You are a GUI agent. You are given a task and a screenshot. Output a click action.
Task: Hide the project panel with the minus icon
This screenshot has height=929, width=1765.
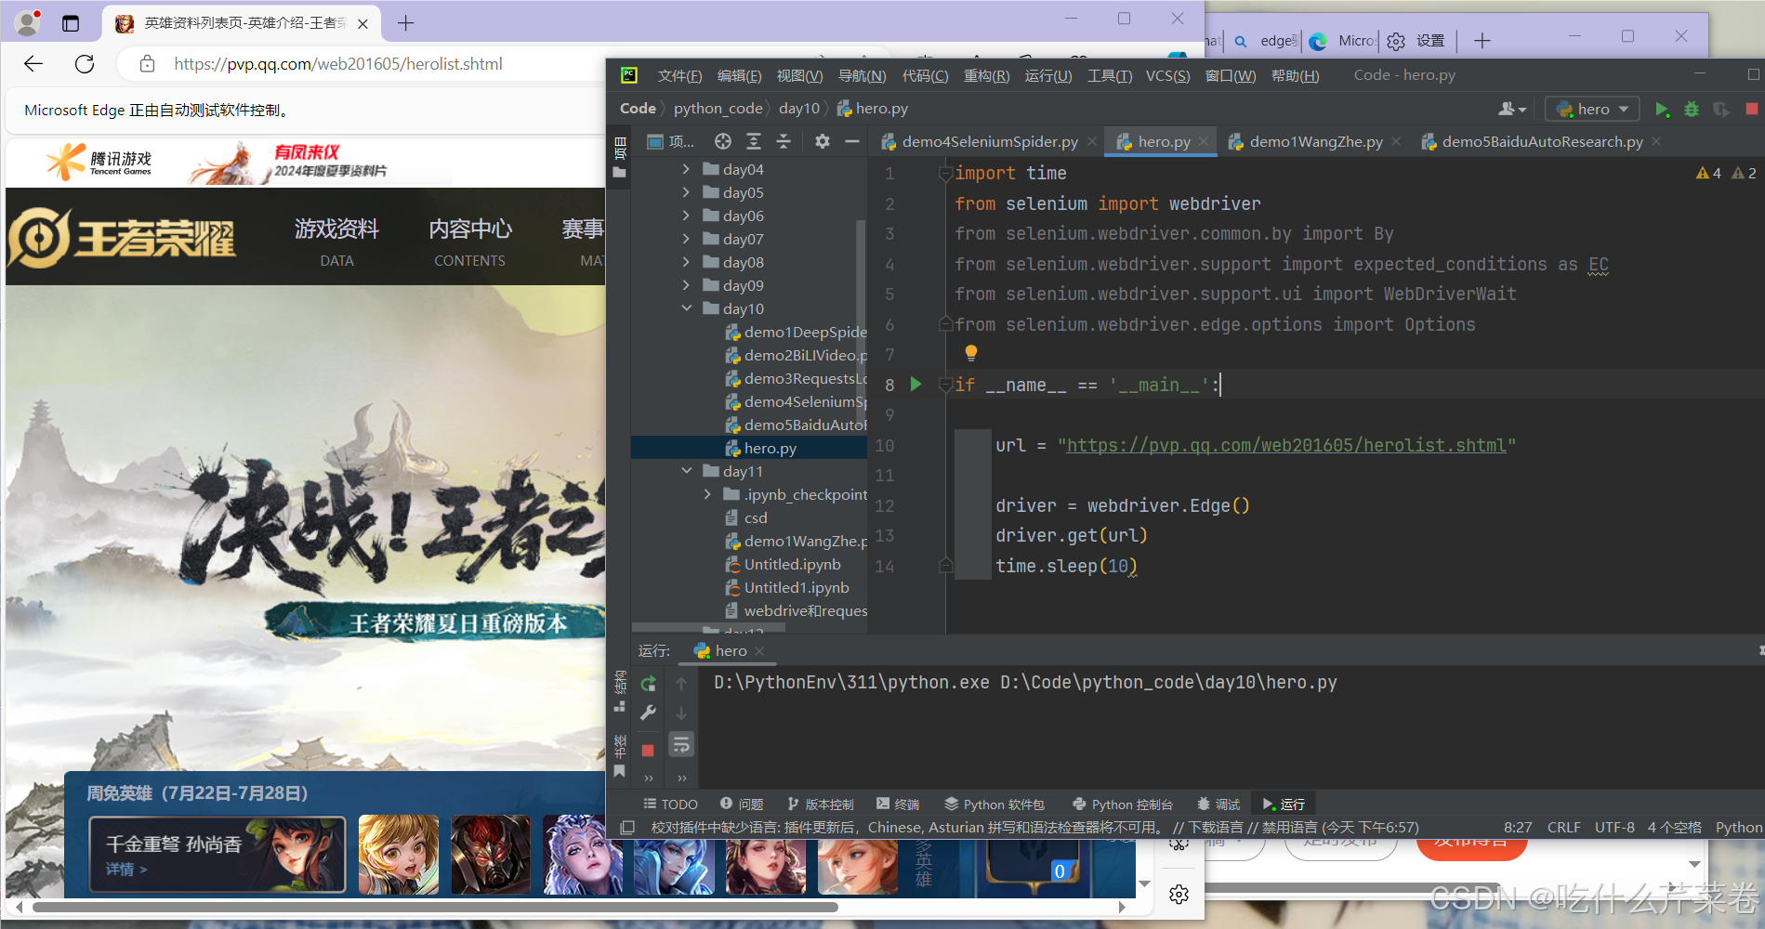(851, 141)
